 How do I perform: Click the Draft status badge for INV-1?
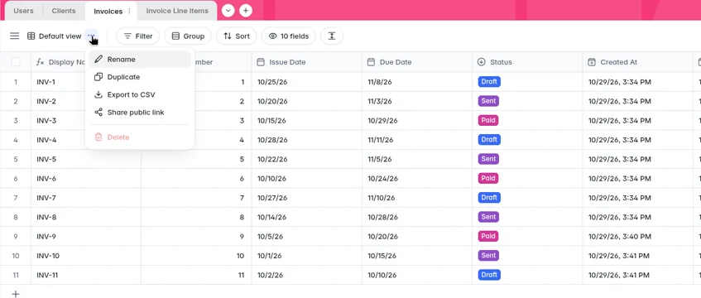(489, 82)
